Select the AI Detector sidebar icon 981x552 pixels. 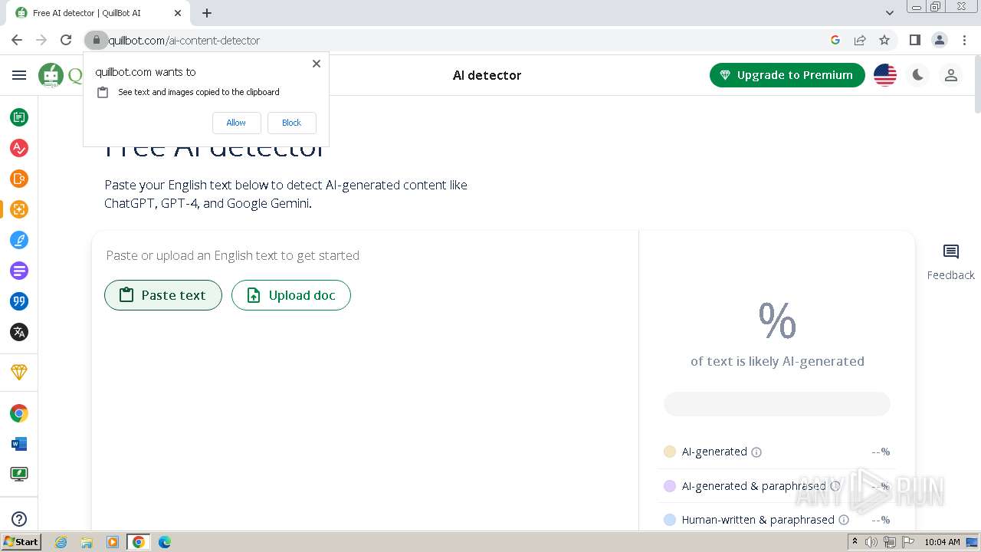(19, 209)
